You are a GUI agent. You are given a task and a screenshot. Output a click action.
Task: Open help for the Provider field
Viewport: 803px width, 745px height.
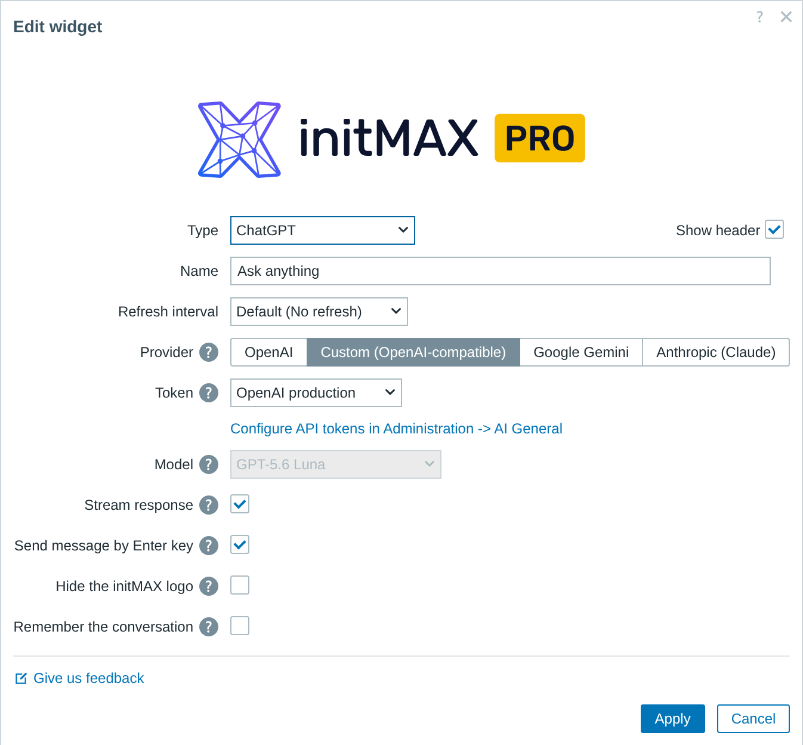point(209,352)
